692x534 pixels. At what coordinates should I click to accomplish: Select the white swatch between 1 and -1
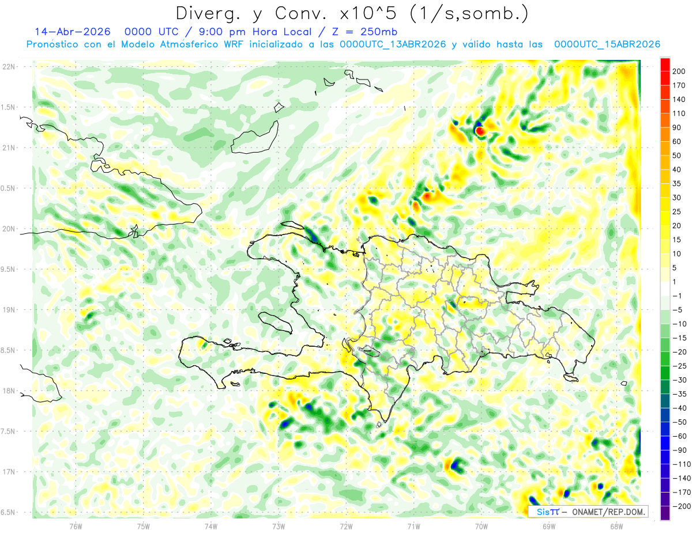pos(665,289)
